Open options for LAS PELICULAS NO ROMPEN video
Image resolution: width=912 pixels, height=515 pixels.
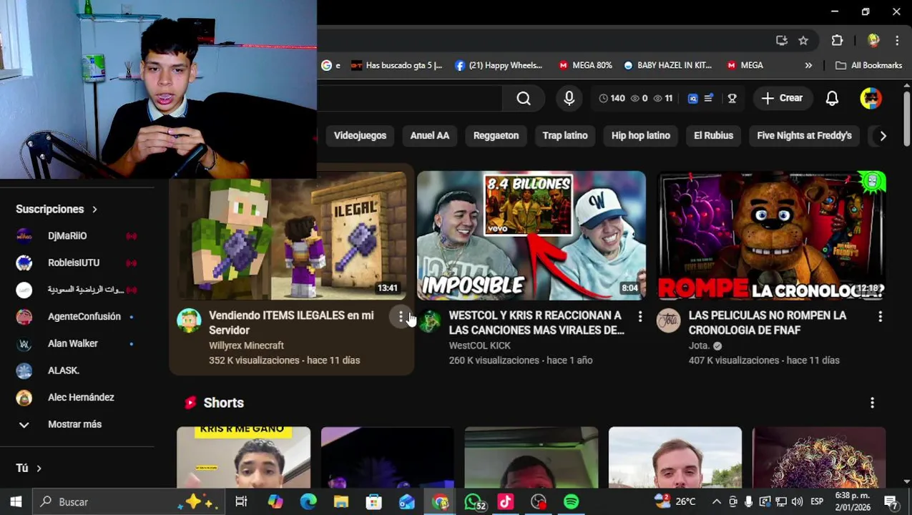880,316
